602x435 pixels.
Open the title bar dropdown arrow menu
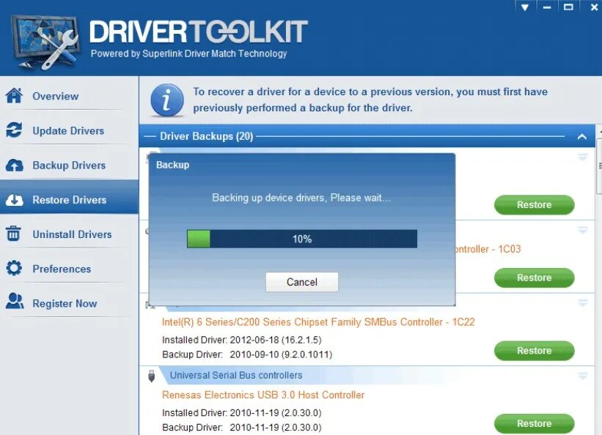pyautogui.click(x=525, y=7)
